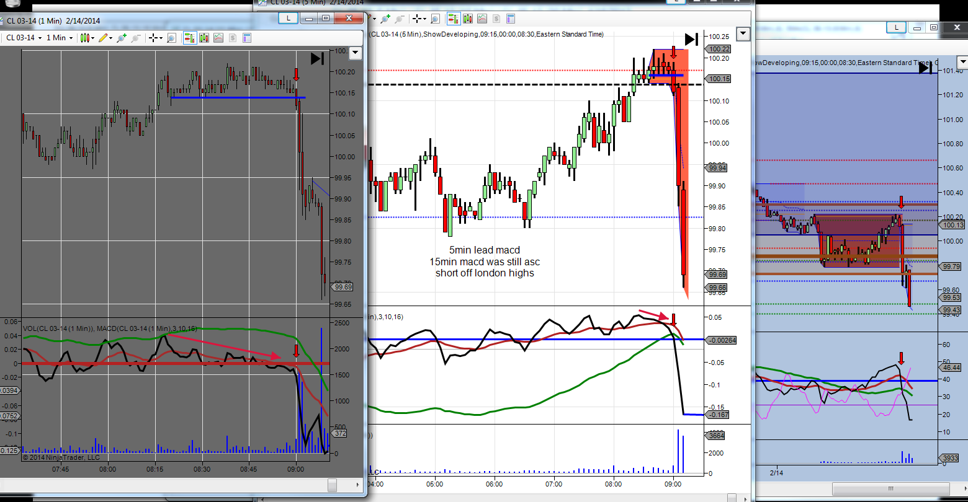Click '5min lead macd' annotation text
This screenshot has height=502, width=968.
click(485, 250)
